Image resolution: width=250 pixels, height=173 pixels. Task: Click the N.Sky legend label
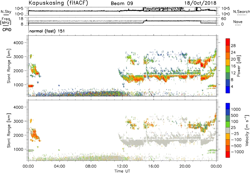(6, 12)
